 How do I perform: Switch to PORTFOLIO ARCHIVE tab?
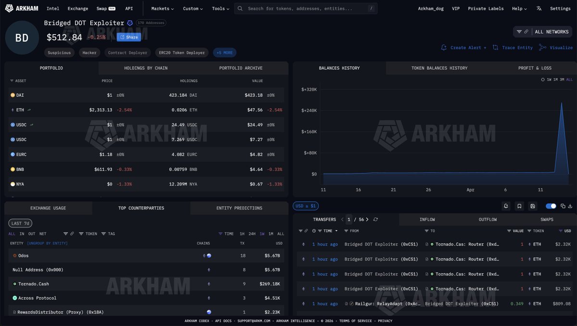(x=241, y=68)
